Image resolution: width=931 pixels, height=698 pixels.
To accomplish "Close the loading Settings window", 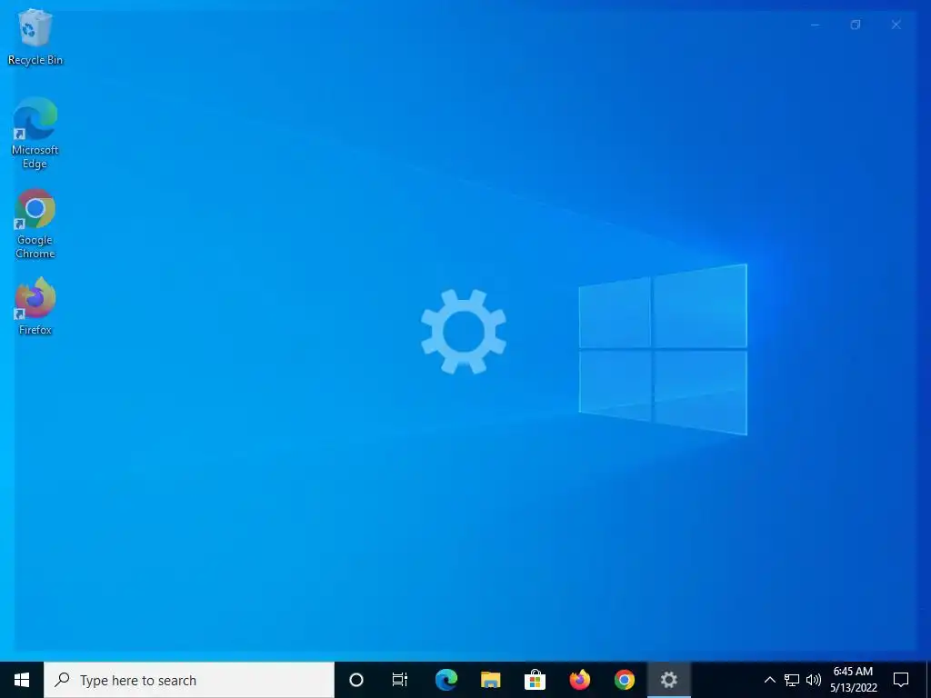I will click(896, 25).
